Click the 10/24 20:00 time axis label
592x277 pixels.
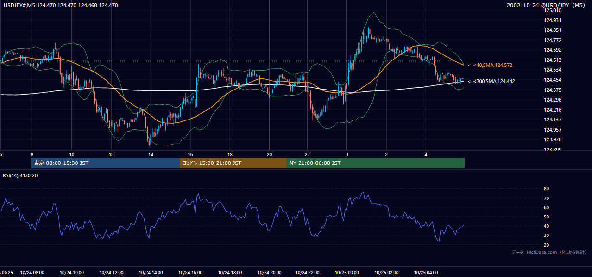(270, 273)
